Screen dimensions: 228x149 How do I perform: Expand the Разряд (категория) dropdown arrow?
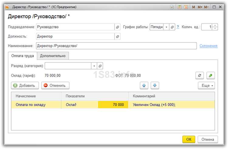click(x=94, y=66)
